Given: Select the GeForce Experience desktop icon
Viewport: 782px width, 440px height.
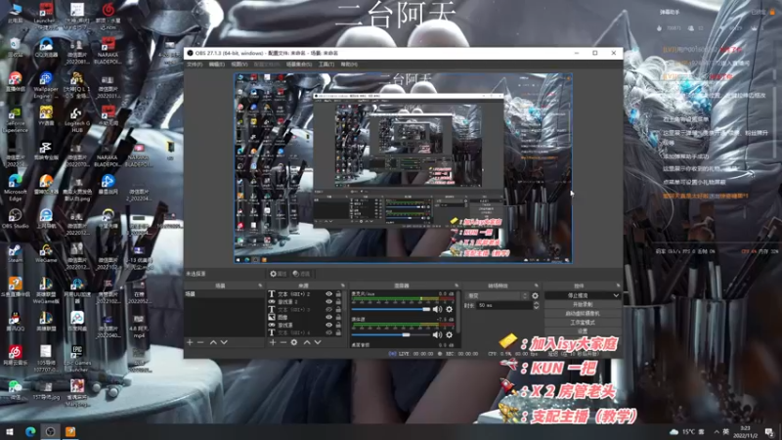Looking at the screenshot, I should pyautogui.click(x=15, y=120).
